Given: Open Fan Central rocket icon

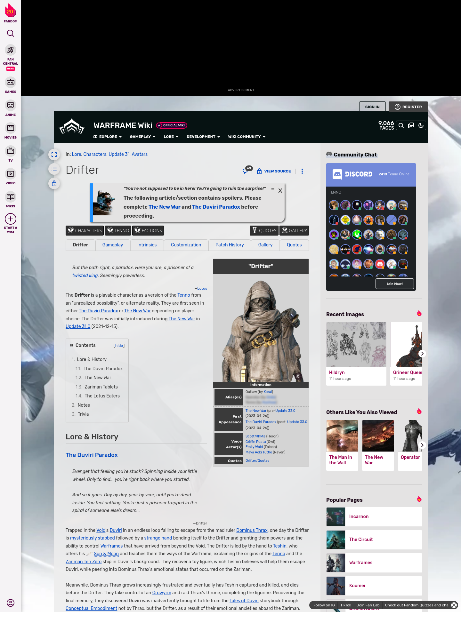Looking at the screenshot, I should pos(11,50).
